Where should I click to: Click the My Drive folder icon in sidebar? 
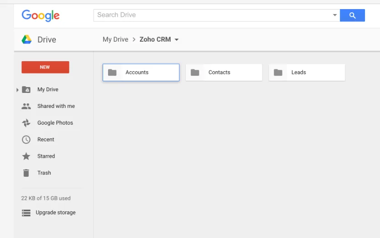pos(26,89)
